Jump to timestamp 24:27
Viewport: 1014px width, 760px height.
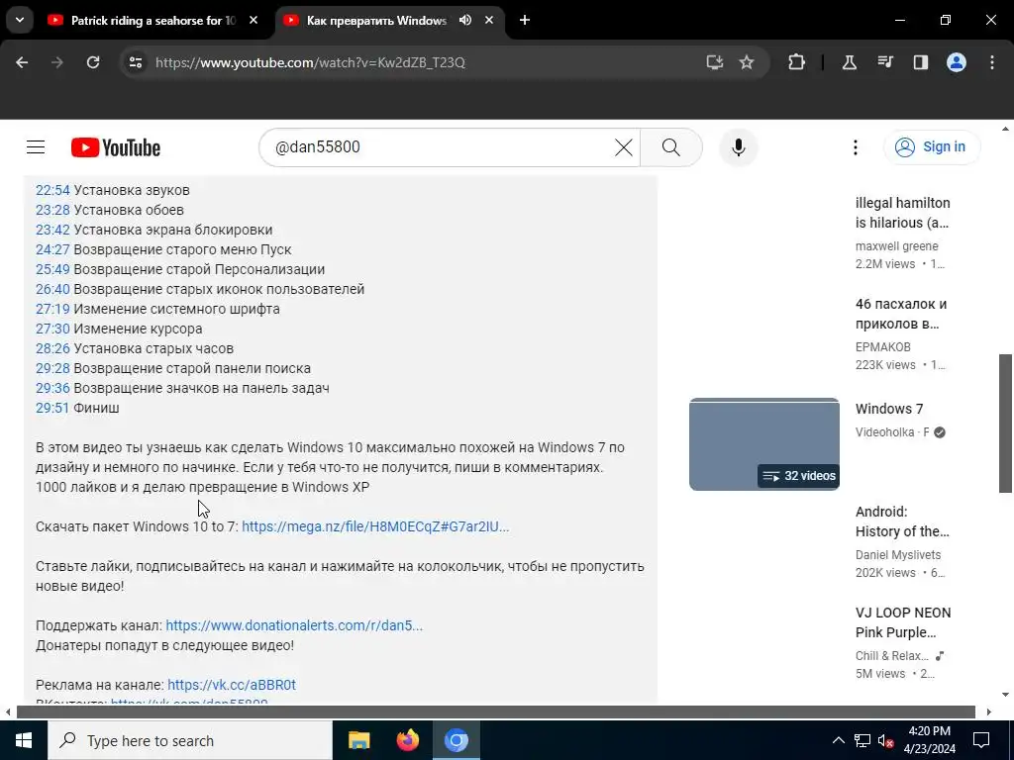click(x=52, y=249)
